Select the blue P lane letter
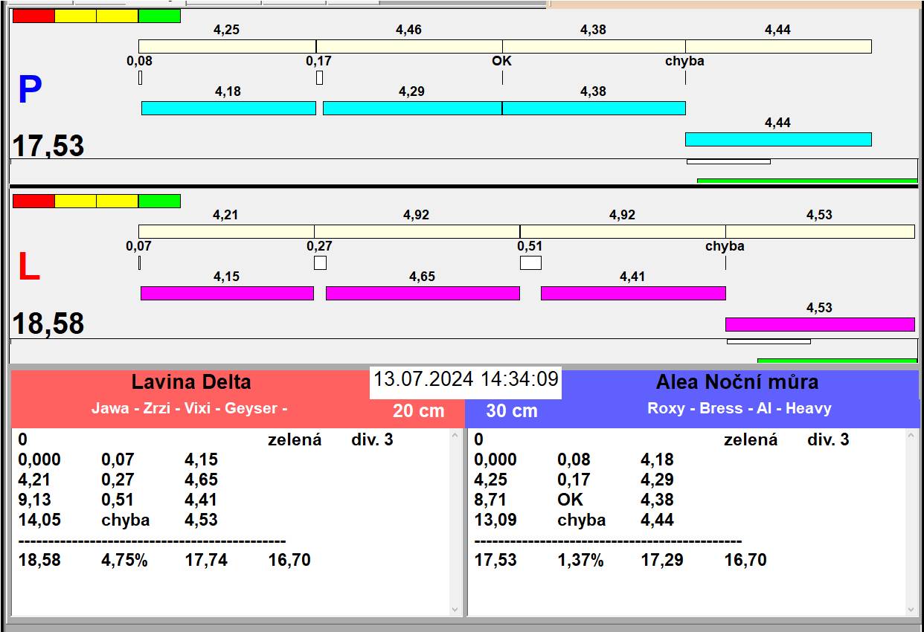The image size is (924, 632). coord(30,91)
